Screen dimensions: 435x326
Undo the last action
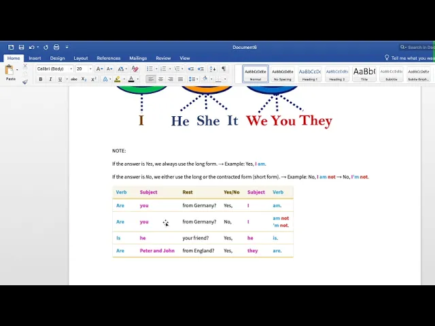[x=31, y=47]
